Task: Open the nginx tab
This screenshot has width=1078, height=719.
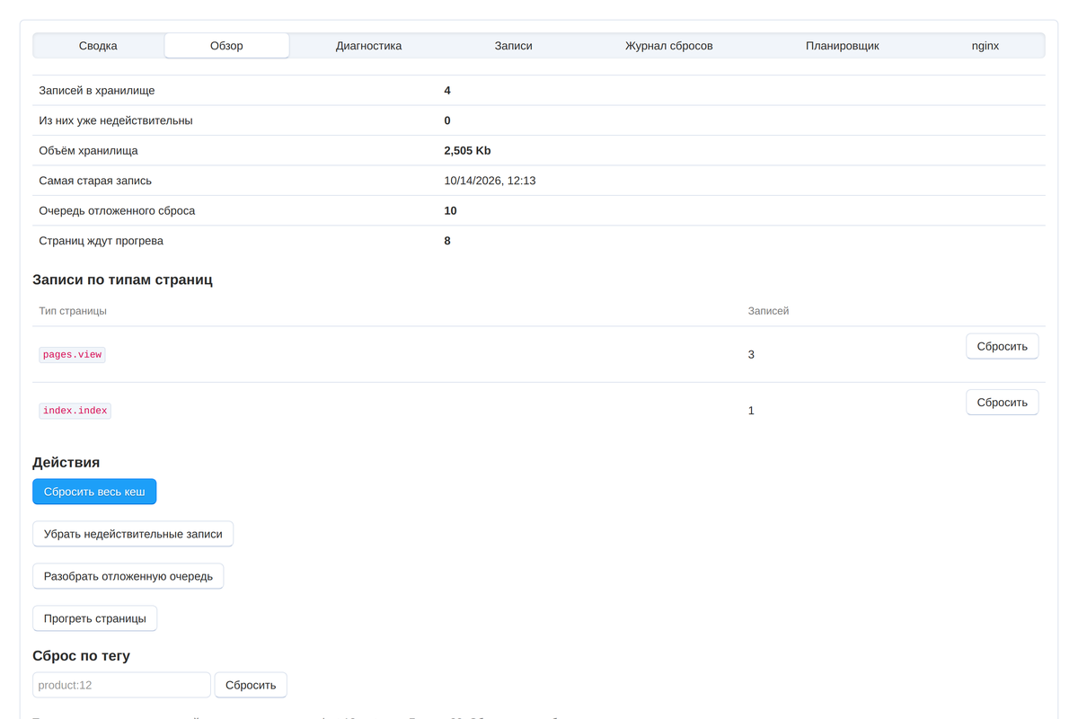Action: tap(985, 46)
